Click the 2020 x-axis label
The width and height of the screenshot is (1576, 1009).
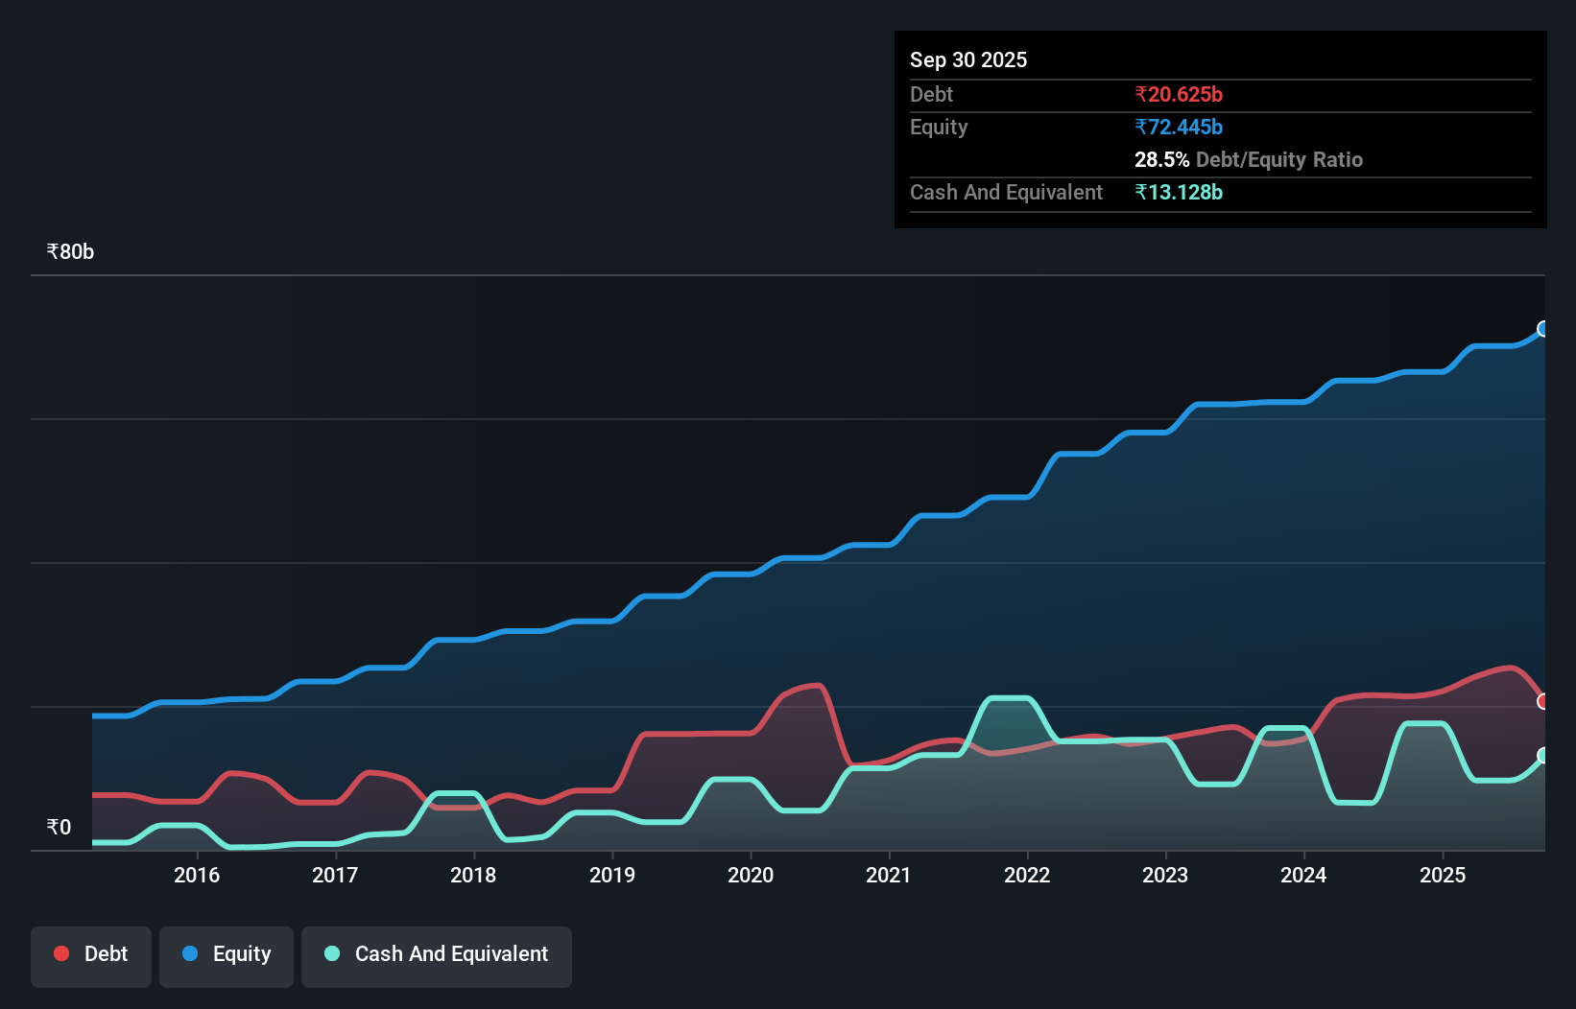click(x=751, y=875)
